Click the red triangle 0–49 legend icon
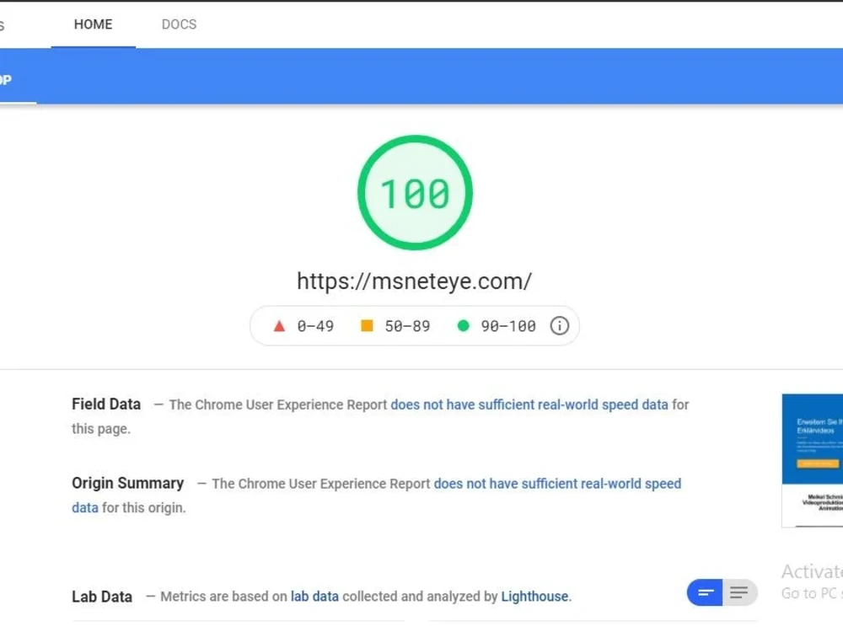Image resolution: width=843 pixels, height=632 pixels. 279,325
